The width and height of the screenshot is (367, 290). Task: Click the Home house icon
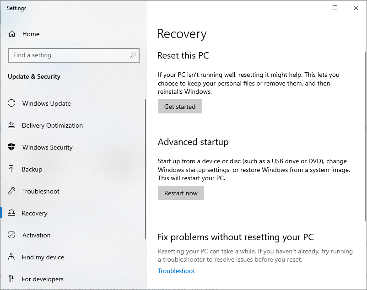pos(11,34)
